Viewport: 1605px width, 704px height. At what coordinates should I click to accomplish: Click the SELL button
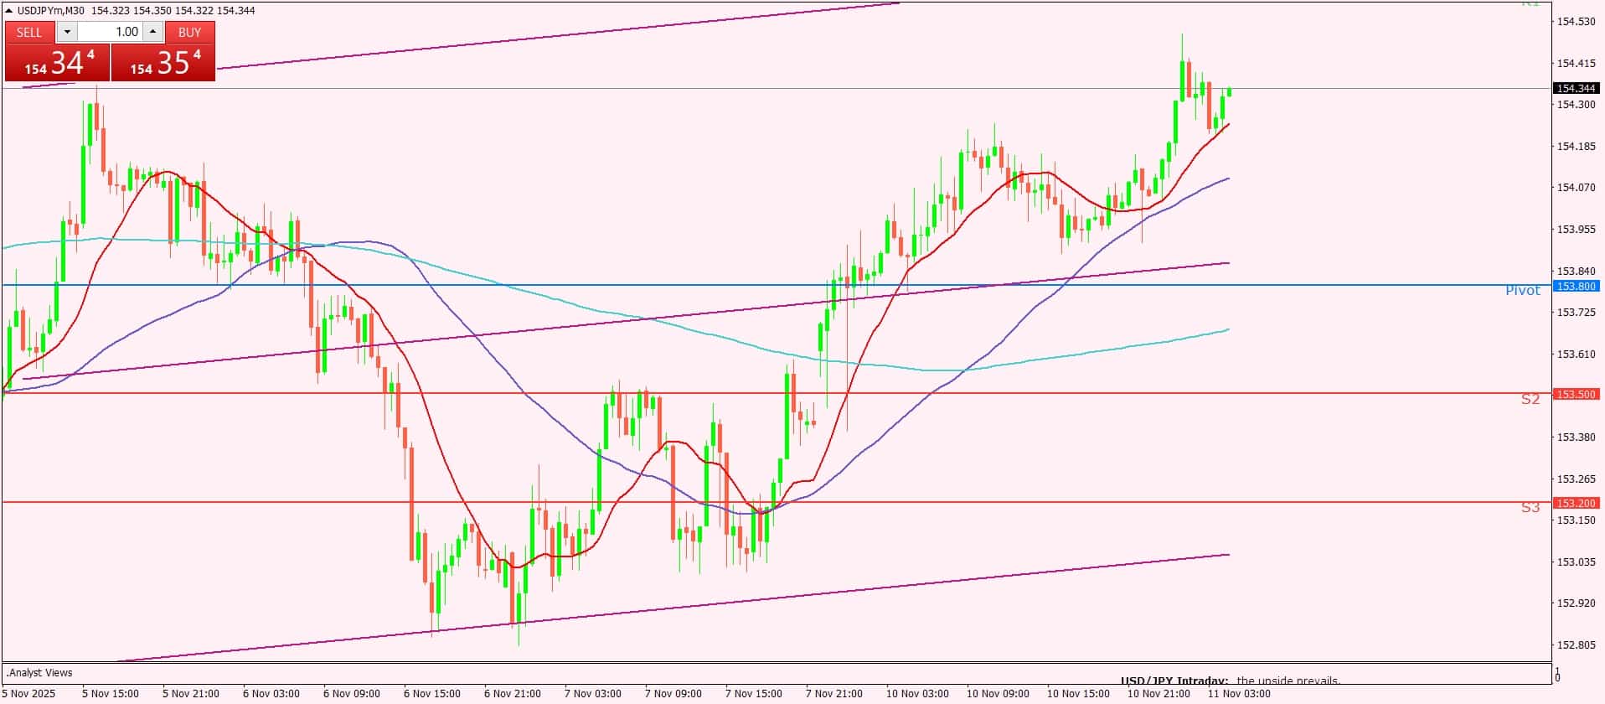point(29,32)
